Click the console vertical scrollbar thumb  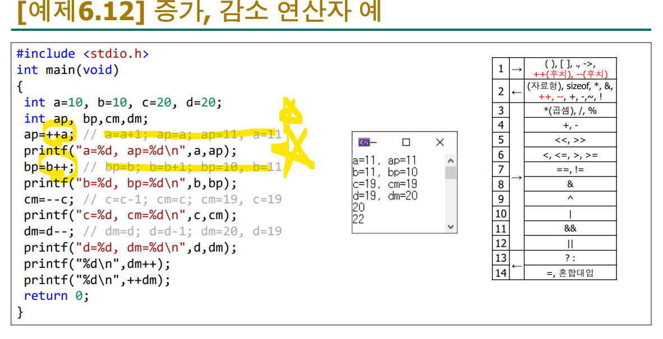(451, 173)
